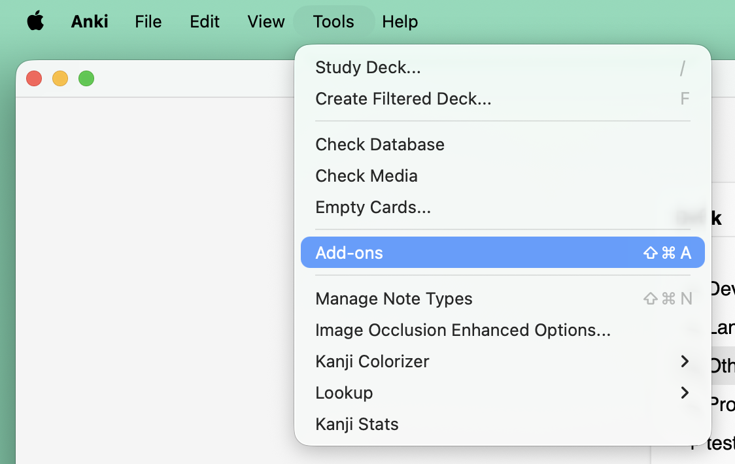Open the Anki application menu

point(90,21)
